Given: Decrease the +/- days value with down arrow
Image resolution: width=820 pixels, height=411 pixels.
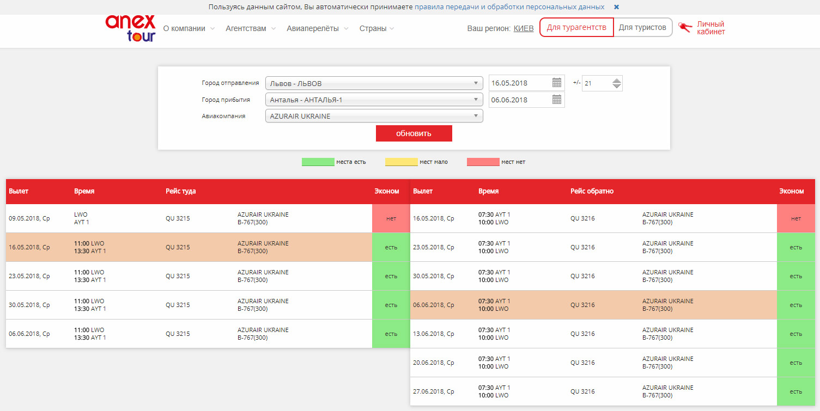Looking at the screenshot, I should tap(616, 86).
